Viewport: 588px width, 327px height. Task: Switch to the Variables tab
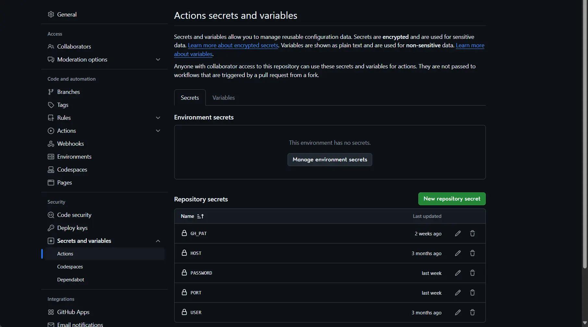[x=224, y=98]
